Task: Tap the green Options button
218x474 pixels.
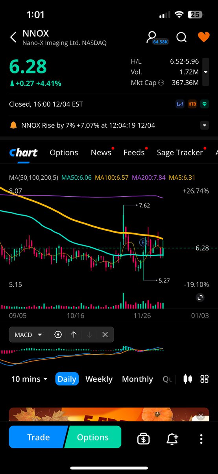Action: click(x=93, y=437)
